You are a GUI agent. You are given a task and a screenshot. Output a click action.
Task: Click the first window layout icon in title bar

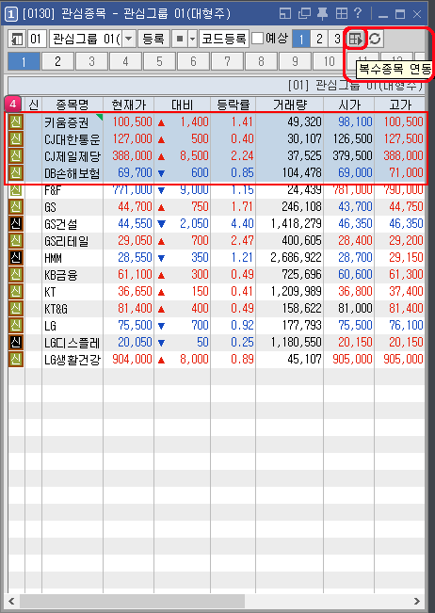[285, 14]
